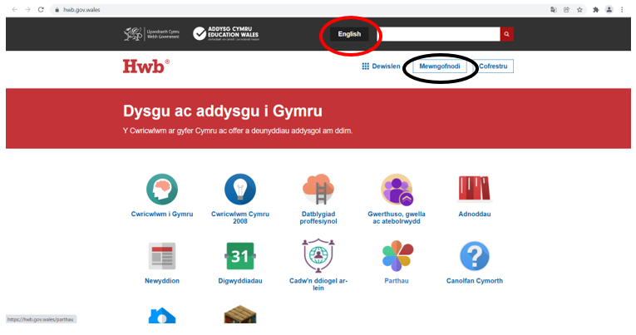Image resolution: width=636 pixels, height=335 pixels.
Task: Open the Cadw'n ddiogel ar-lein shield icon
Action: [318, 256]
